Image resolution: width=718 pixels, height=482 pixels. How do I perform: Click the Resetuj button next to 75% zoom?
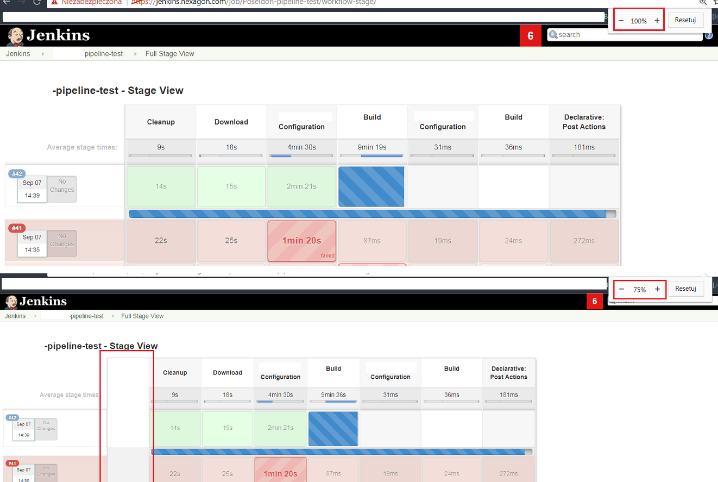click(x=686, y=289)
